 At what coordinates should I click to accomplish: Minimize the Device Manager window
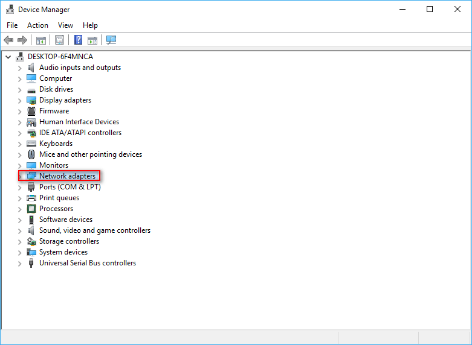402,9
